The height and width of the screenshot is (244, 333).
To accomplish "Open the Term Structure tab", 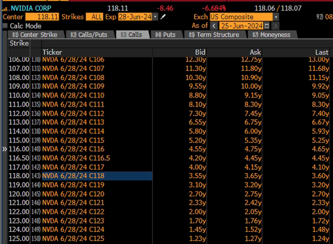I will (215, 35).
